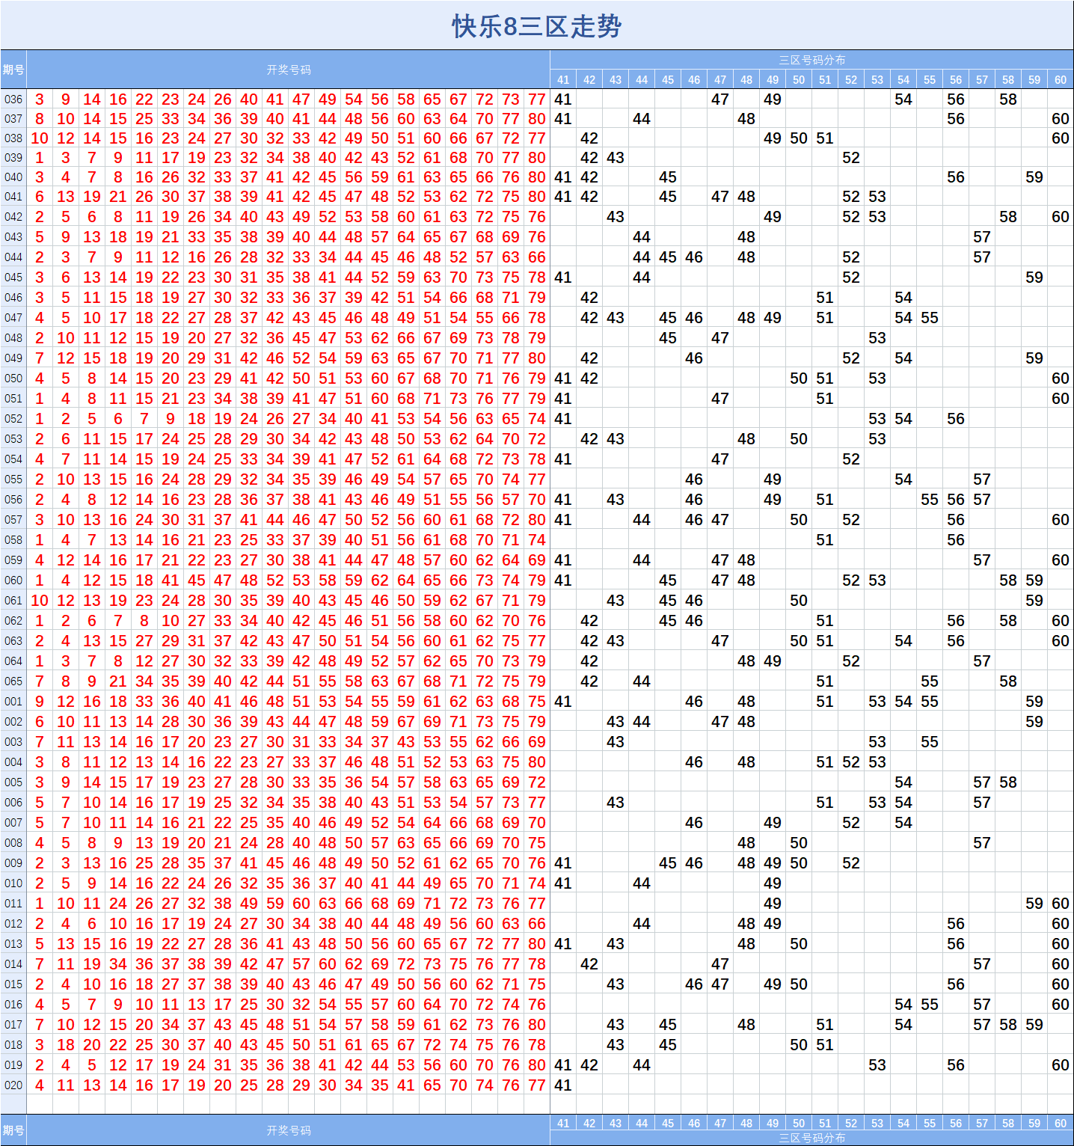The image size is (1074, 1146).
Task: Click black distribution cell 53 in row 019
Action: [877, 1065]
